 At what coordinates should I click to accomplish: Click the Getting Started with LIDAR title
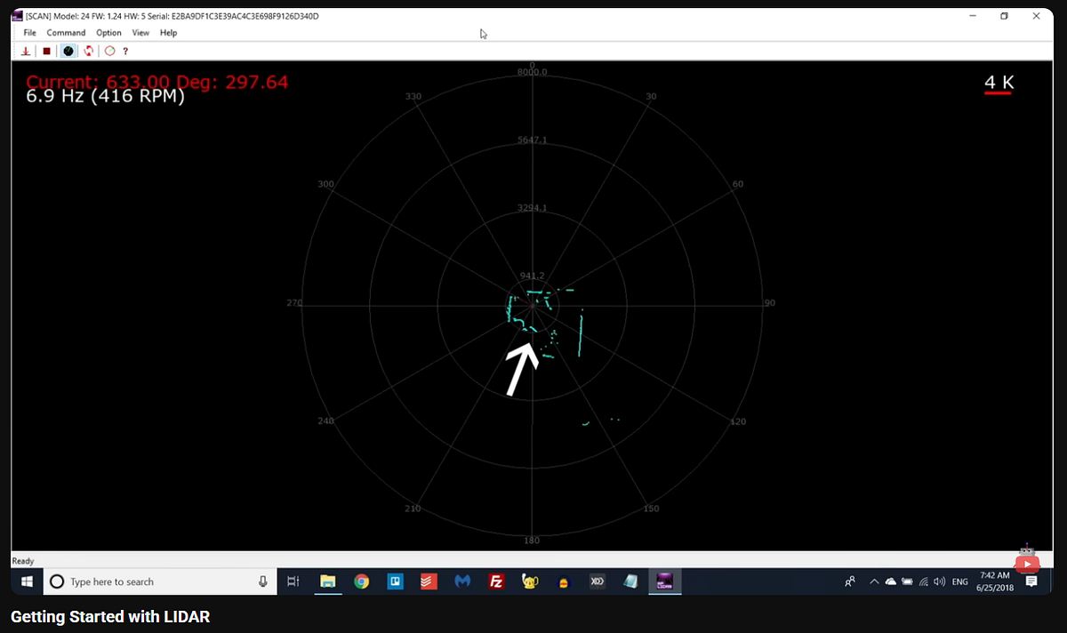110,617
